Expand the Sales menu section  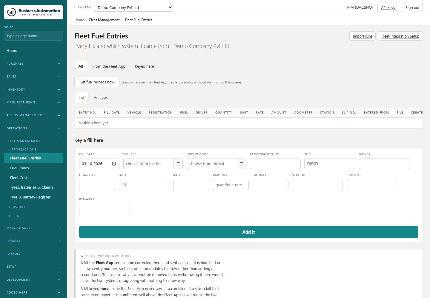[x=33, y=77]
